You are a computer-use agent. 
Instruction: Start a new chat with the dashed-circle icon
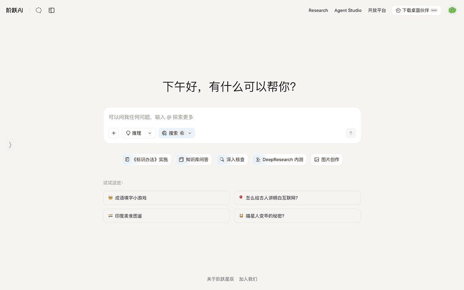pyautogui.click(x=38, y=10)
